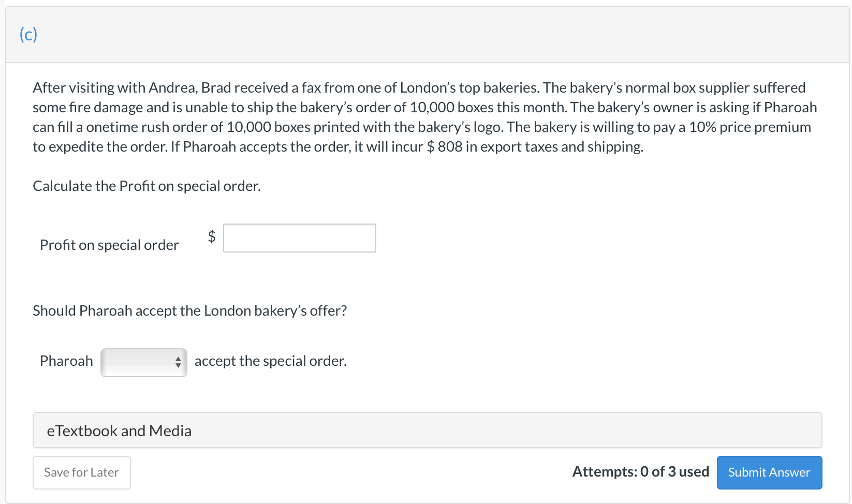The image size is (852, 504).
Task: Expand the eTextbook and Media section
Action: click(x=119, y=431)
